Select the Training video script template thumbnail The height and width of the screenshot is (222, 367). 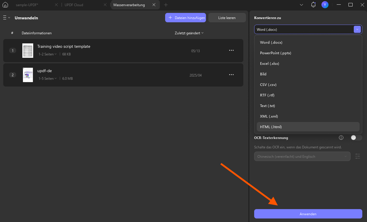coord(28,50)
